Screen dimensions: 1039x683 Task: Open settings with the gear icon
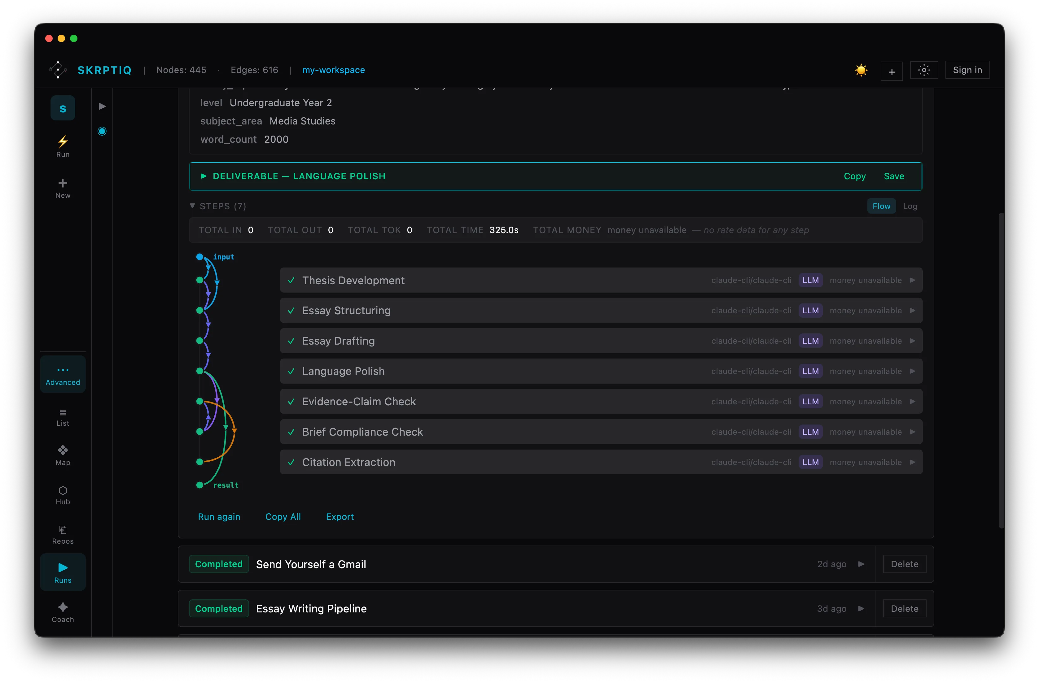point(924,70)
